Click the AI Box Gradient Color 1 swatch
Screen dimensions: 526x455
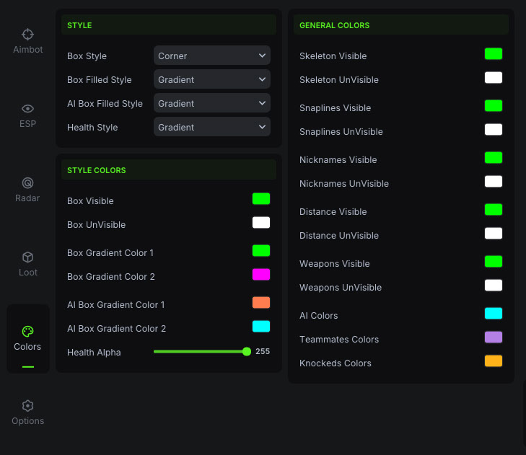261,303
